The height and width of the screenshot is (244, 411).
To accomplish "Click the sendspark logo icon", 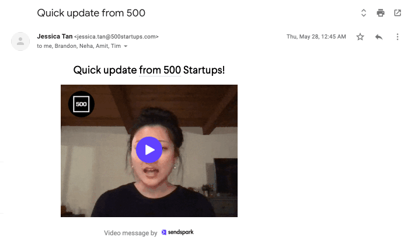I will tap(164, 232).
